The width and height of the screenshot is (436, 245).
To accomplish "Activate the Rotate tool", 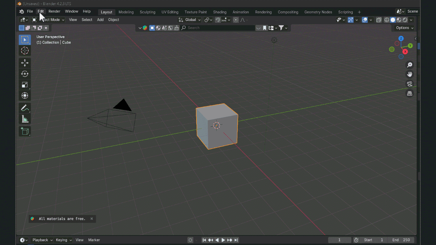I will 25,74.
